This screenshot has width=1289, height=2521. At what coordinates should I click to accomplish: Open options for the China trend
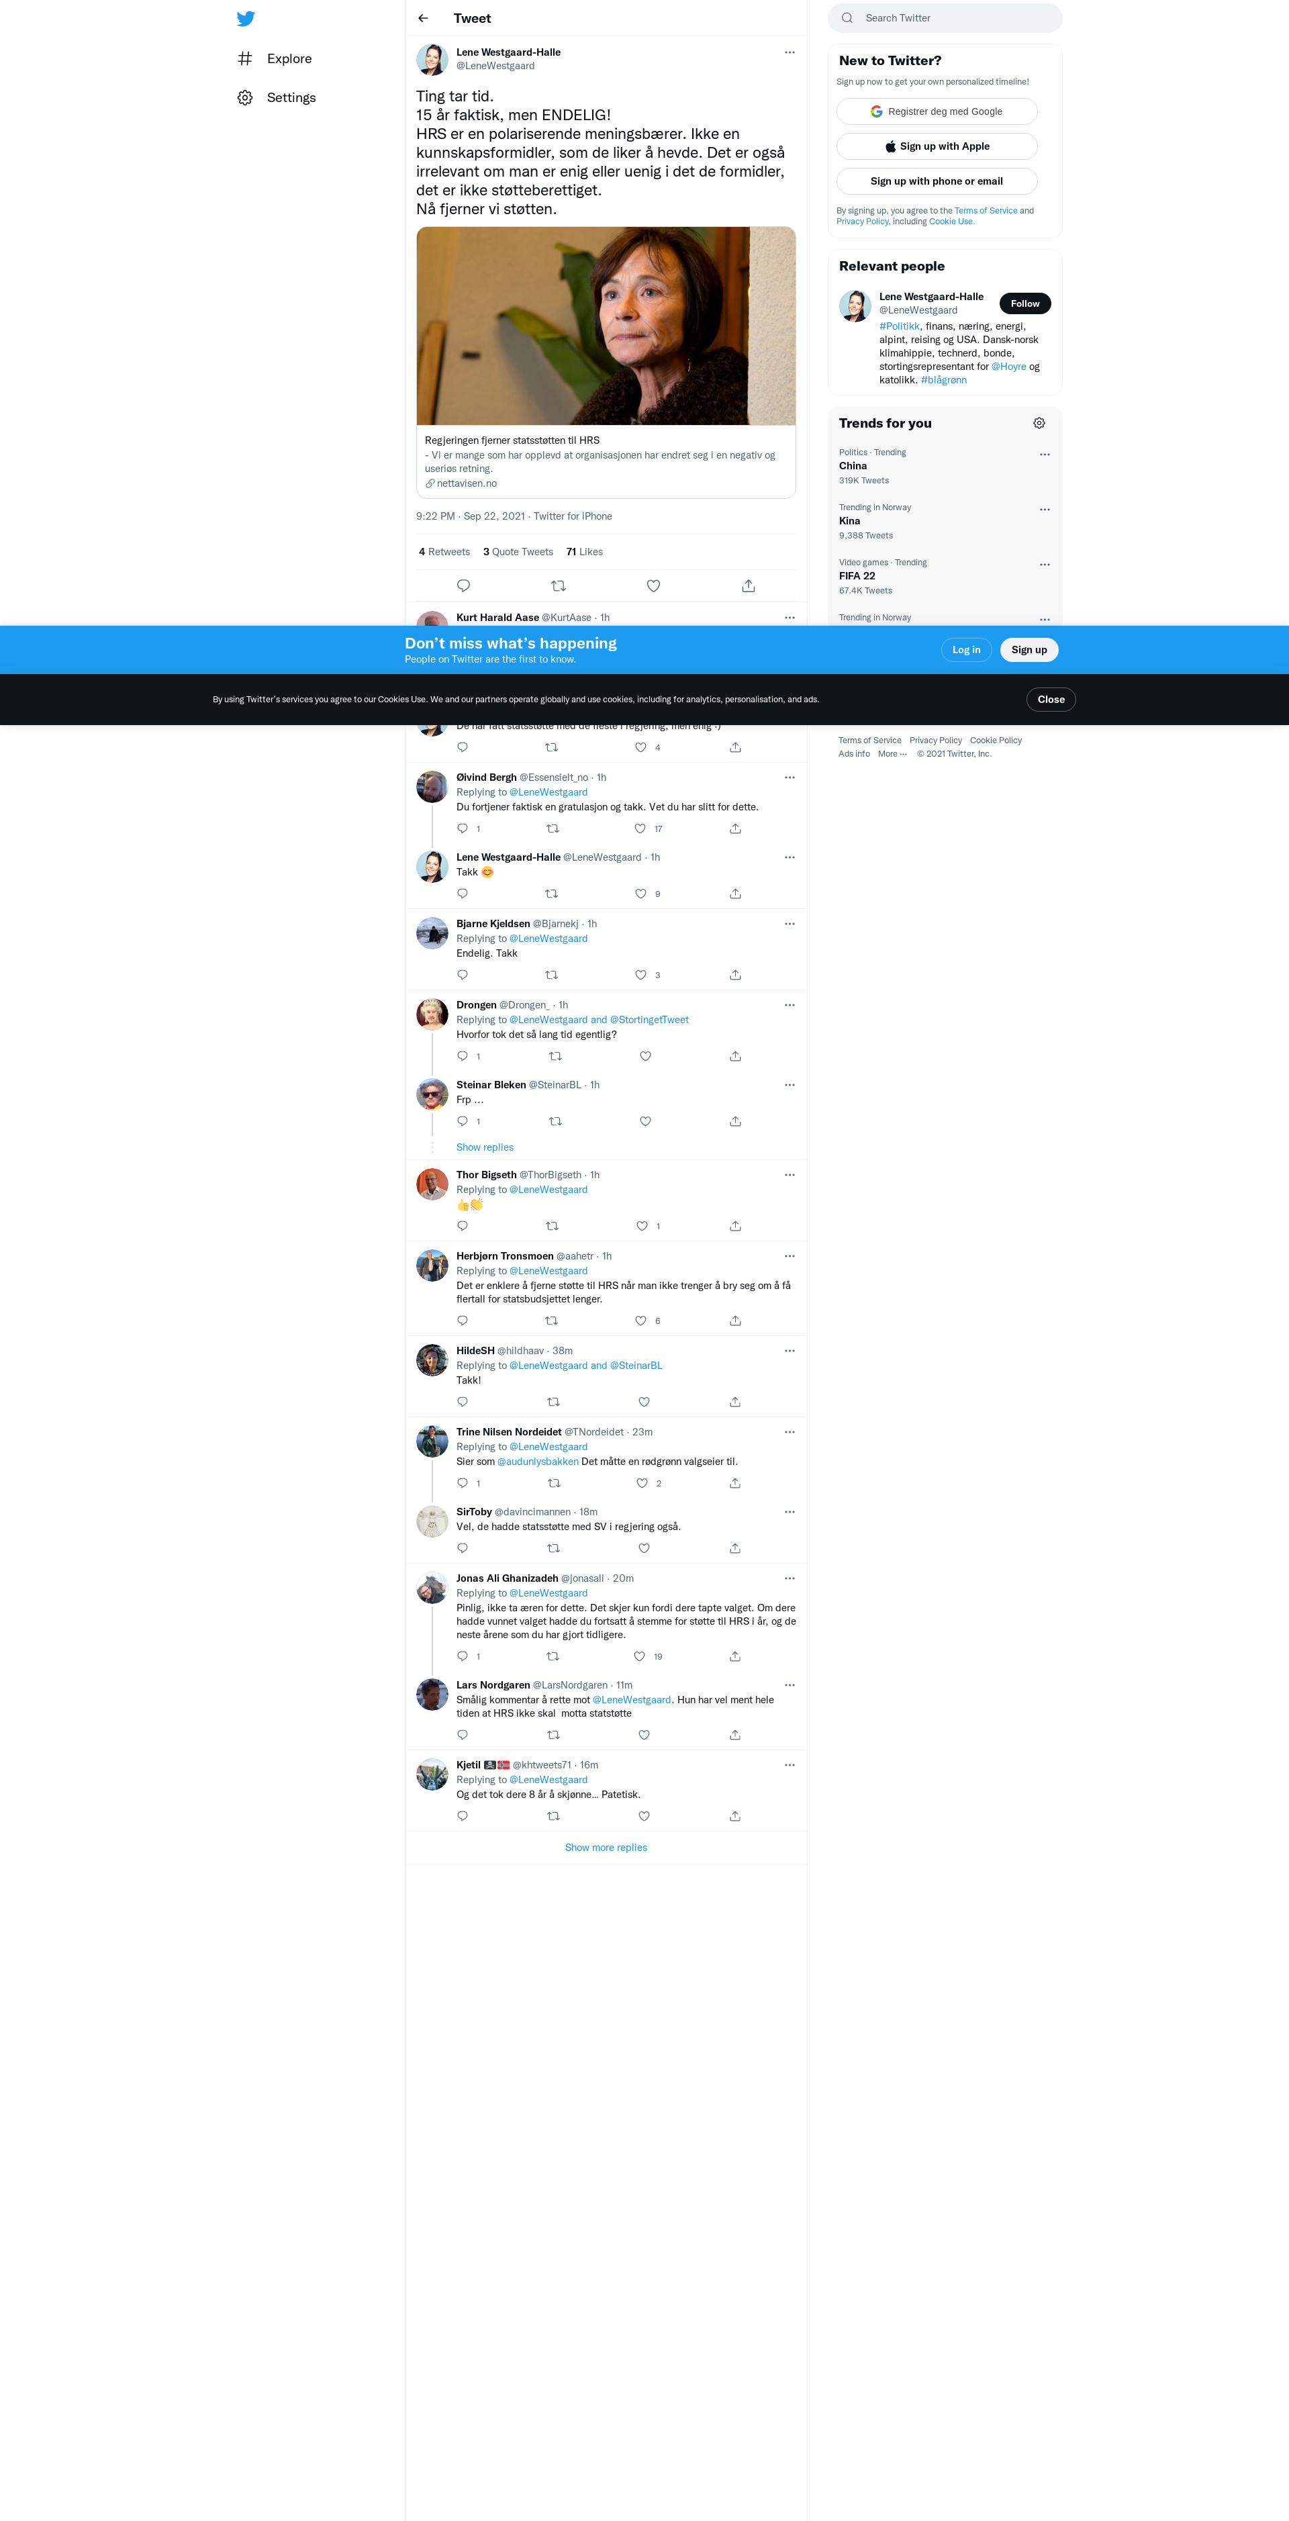click(1045, 455)
